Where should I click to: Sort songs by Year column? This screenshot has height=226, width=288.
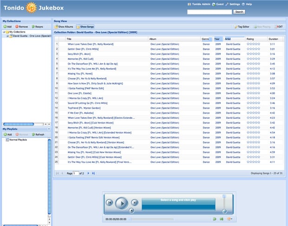tap(218, 39)
